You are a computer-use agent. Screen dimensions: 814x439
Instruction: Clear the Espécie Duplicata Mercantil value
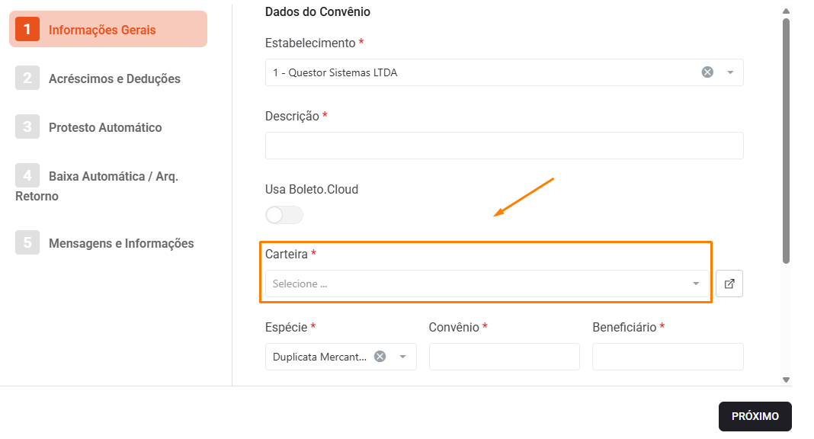coord(380,357)
